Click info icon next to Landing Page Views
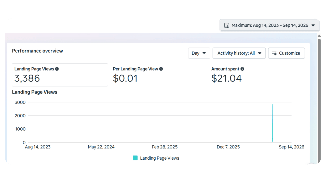Viewport: 326px width, 183px height. coord(57,69)
